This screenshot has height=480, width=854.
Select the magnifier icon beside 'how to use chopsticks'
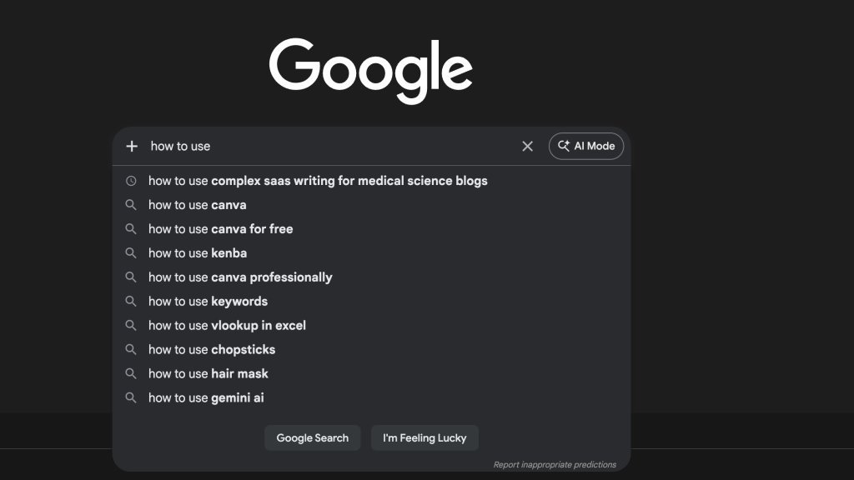tap(131, 349)
